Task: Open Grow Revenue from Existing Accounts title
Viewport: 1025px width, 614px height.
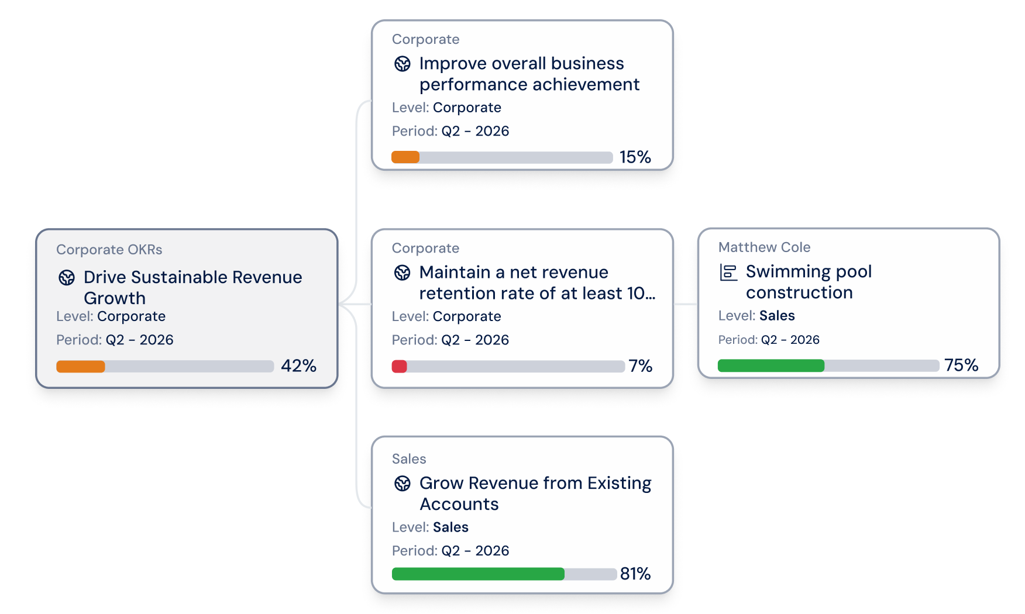Action: click(535, 493)
